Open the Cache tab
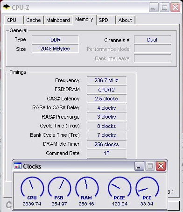The width and height of the screenshot is (183, 212). click(34, 20)
